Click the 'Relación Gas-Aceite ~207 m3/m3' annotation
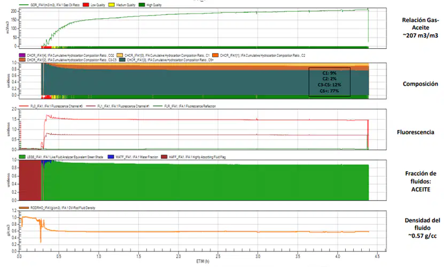The image size is (444, 267). point(420,28)
